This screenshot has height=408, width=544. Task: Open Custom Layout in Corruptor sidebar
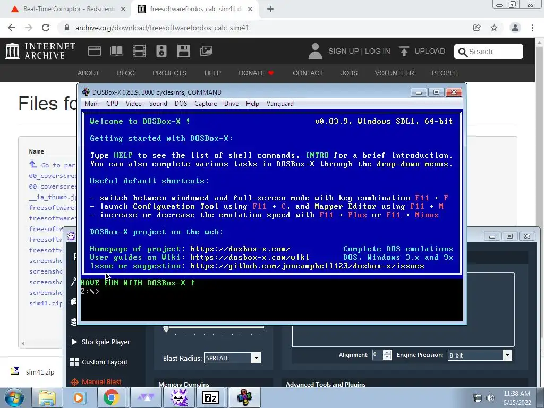99,362
